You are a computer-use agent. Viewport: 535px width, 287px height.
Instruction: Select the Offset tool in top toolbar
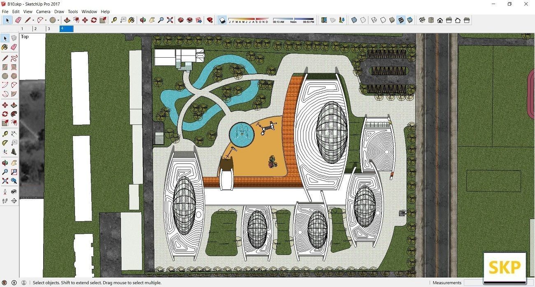pyautogui.click(x=76, y=20)
